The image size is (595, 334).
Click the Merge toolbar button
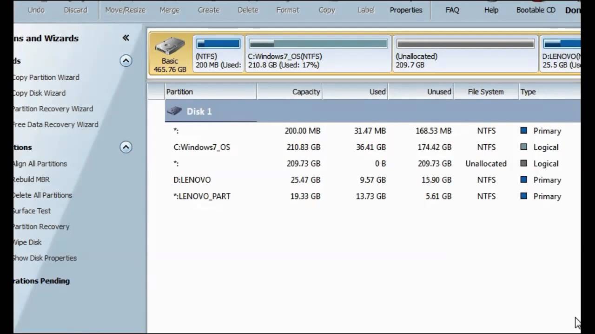click(170, 10)
